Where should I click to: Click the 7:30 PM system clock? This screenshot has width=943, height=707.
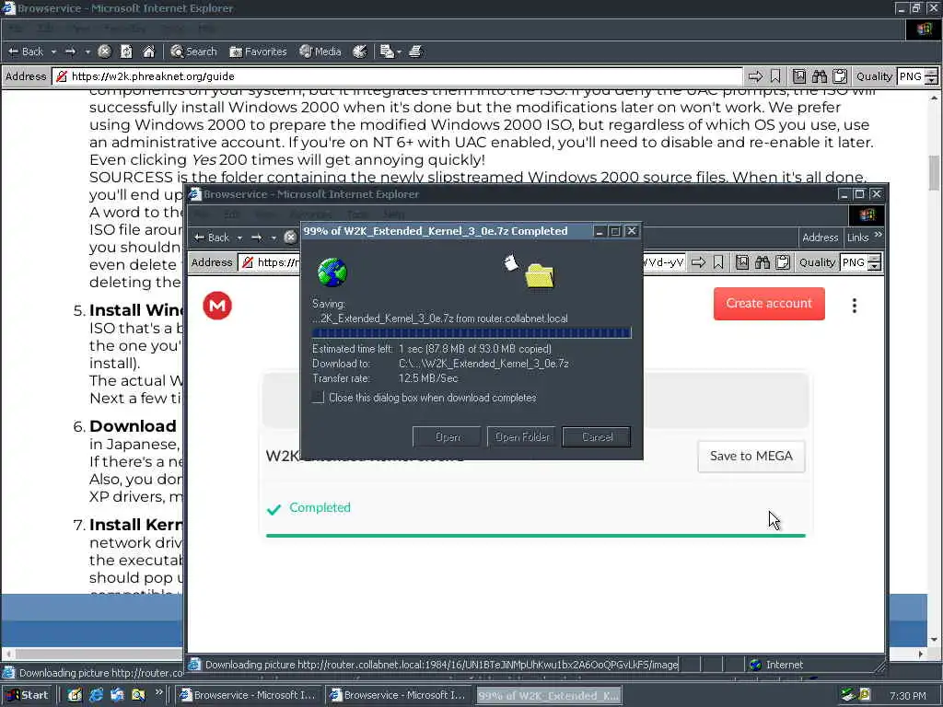tap(907, 696)
